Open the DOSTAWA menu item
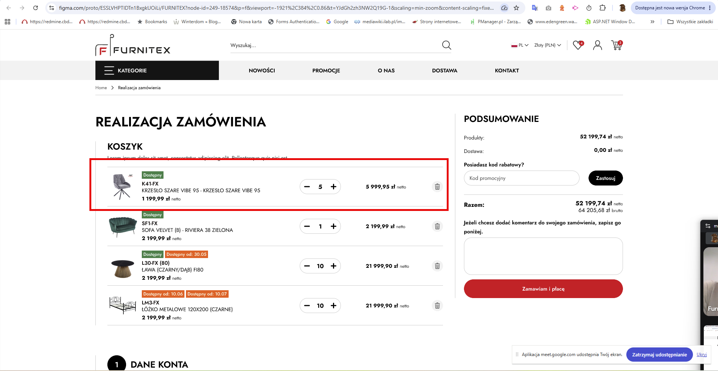 coord(444,70)
